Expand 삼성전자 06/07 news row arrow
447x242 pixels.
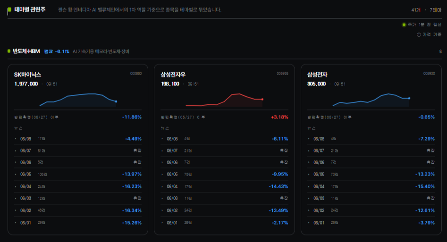(x=309, y=150)
